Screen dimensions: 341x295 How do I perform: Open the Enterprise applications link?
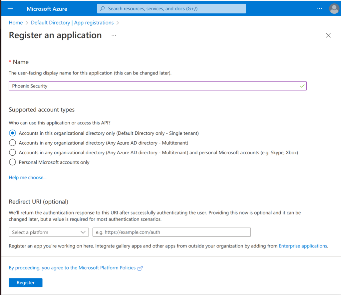(x=303, y=246)
